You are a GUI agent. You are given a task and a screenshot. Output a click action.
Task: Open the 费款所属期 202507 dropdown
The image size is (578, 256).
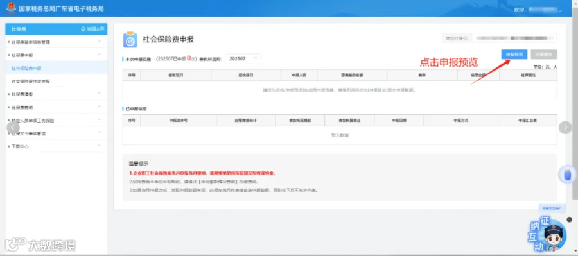point(243,58)
